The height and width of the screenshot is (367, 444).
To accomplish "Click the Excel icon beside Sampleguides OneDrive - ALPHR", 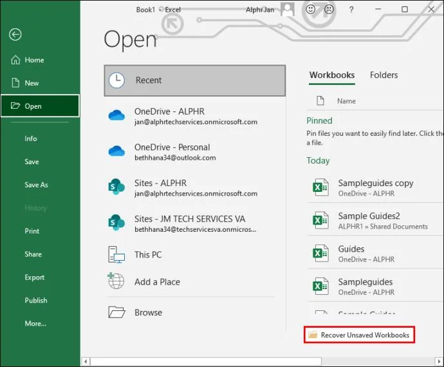I will [x=320, y=287].
